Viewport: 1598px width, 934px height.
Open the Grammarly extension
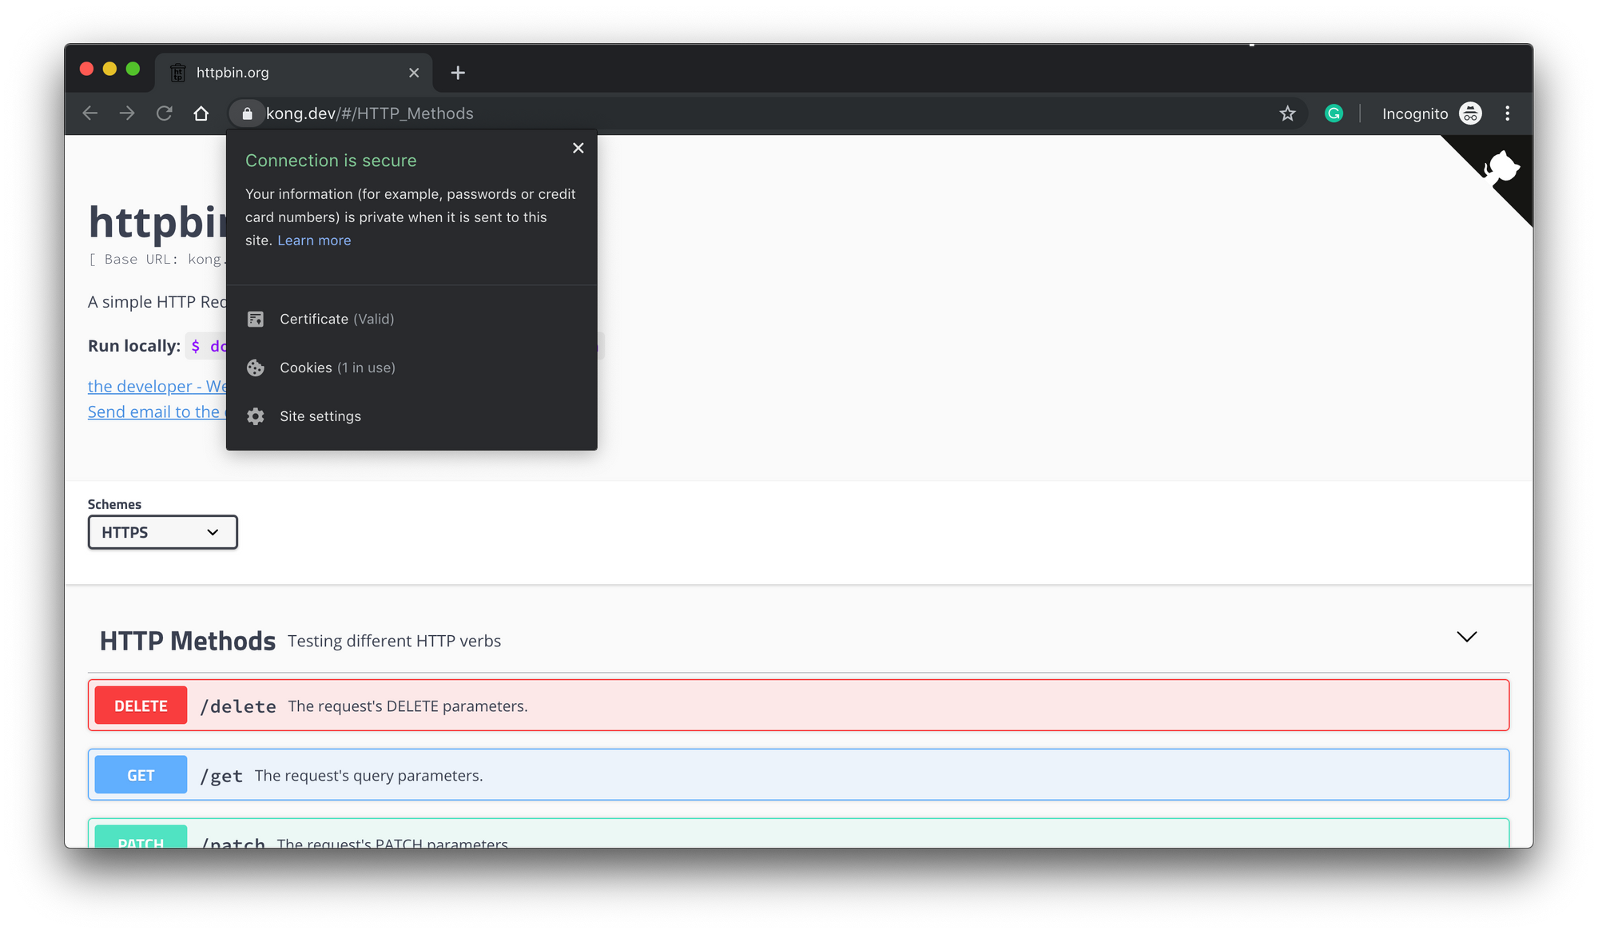tap(1333, 113)
